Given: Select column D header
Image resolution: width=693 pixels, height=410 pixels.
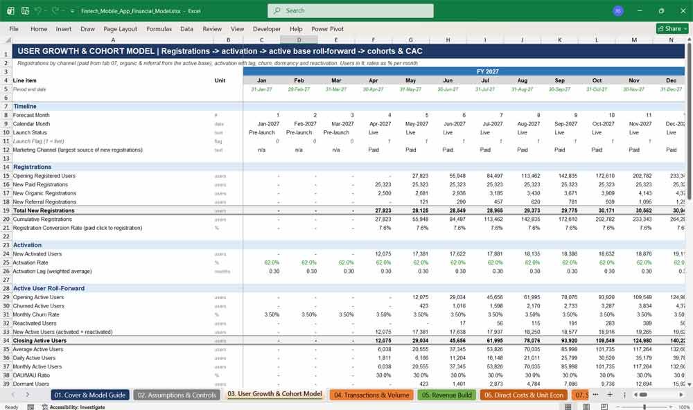Looking at the screenshot, I should [x=299, y=40].
